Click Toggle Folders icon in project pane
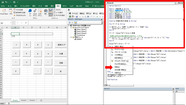Viewport: 186px width, 105px height. [76, 22]
